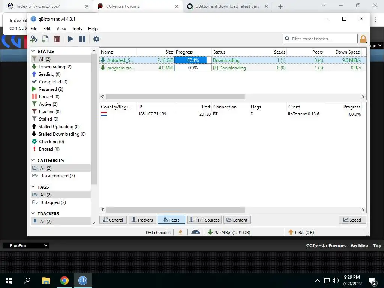This screenshot has height=288, width=384.
Task: Click the Add torrent file toolbar icon
Action: [45, 39]
